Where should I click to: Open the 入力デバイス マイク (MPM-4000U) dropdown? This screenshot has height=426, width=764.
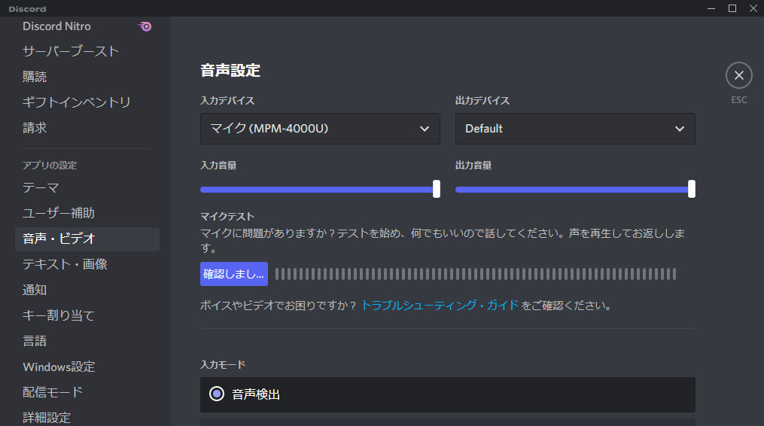(320, 129)
